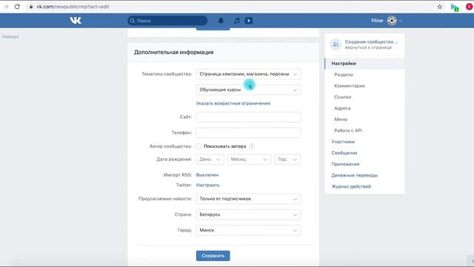Reload the page in browser
This screenshot has width=474, height=267.
(17, 7)
